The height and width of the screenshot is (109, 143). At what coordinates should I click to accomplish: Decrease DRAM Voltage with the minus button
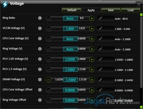(49, 80)
